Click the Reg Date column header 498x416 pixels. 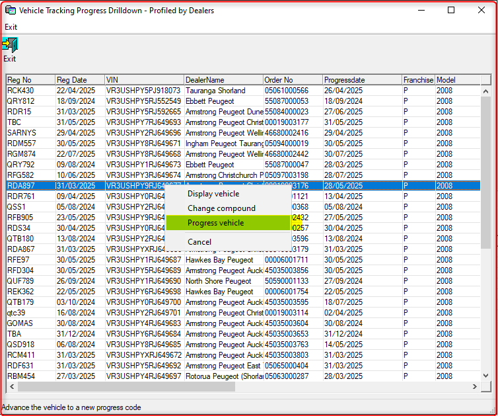coord(79,80)
